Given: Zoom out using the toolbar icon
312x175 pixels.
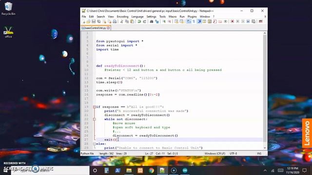Looking at the screenshot, I should click(x=169, y=21).
